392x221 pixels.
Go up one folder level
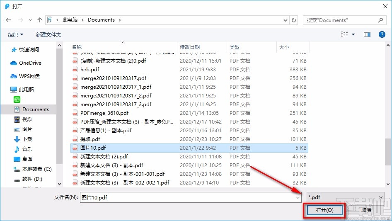click(39, 20)
